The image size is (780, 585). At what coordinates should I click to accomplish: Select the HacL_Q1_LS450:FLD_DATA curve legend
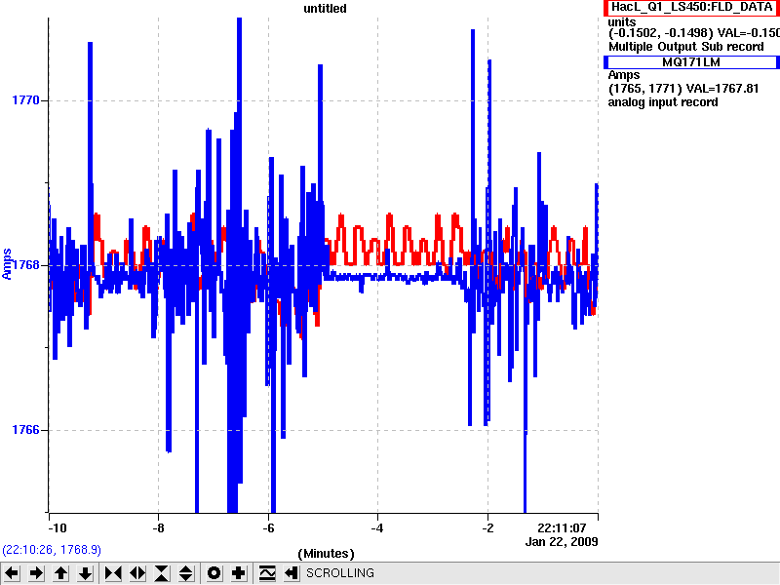(x=691, y=7)
